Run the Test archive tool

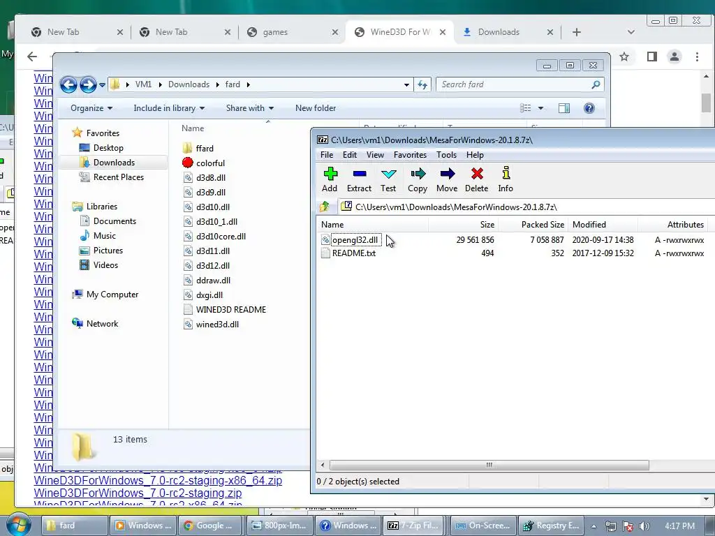point(388,174)
